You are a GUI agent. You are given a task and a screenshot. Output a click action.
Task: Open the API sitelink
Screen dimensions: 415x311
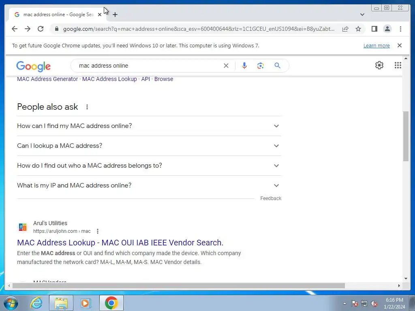click(x=145, y=79)
